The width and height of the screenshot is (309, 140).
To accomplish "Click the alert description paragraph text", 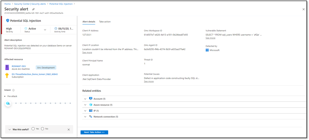I will [38, 47].
